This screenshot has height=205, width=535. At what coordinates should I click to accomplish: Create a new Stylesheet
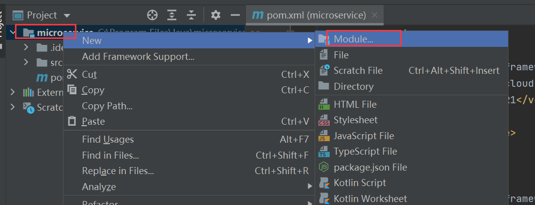(x=412, y=120)
